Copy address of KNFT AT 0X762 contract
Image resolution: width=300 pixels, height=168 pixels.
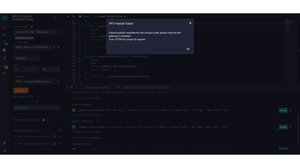click(55, 136)
